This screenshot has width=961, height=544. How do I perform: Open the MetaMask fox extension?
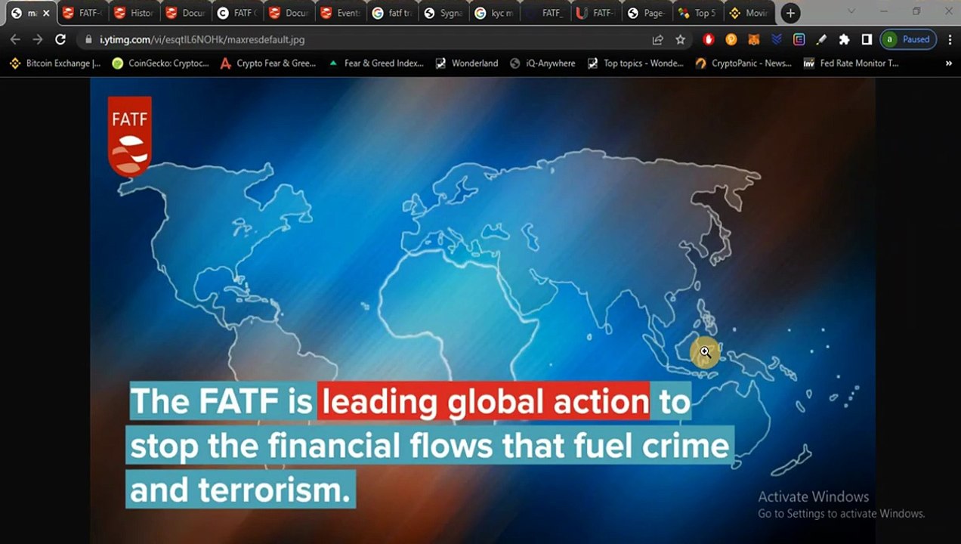point(754,39)
